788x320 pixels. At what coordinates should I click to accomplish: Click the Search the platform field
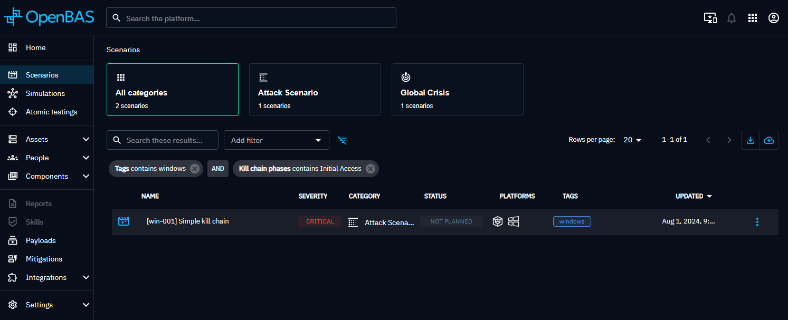tap(251, 18)
